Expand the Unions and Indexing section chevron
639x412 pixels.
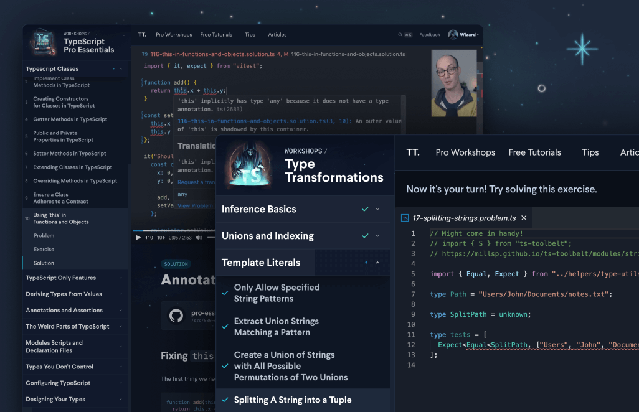coord(378,236)
